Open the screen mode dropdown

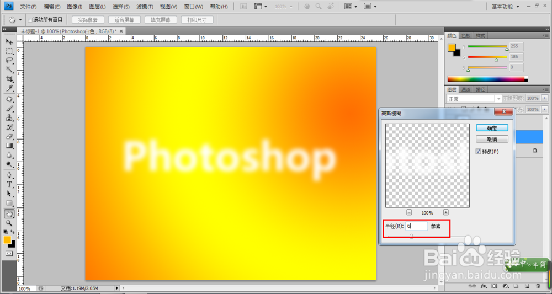coord(370,6)
